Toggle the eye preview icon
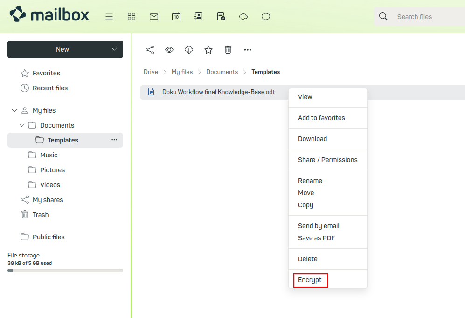The image size is (465, 318). click(x=169, y=49)
